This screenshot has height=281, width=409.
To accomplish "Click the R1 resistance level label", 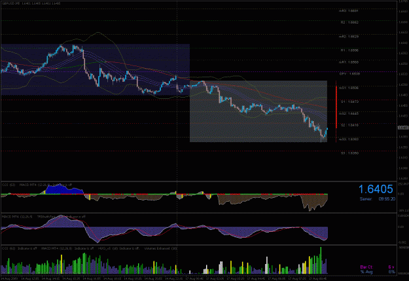I will click(x=349, y=50).
